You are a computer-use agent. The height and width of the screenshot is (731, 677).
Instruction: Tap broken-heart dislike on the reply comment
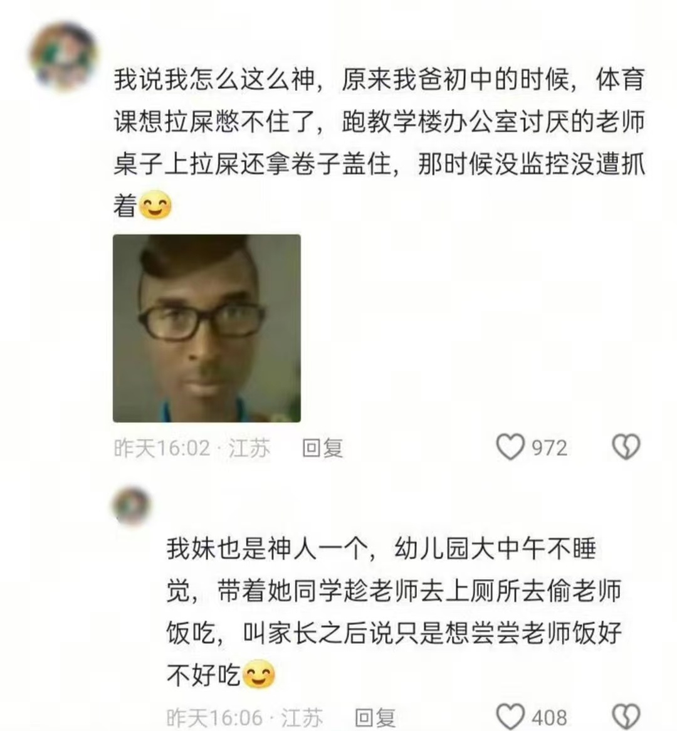tap(626, 717)
